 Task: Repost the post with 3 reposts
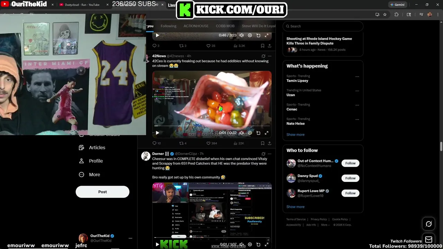[183, 46]
